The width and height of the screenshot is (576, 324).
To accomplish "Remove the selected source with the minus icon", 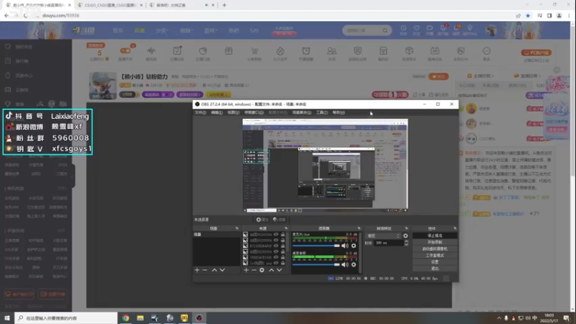I will point(254,270).
